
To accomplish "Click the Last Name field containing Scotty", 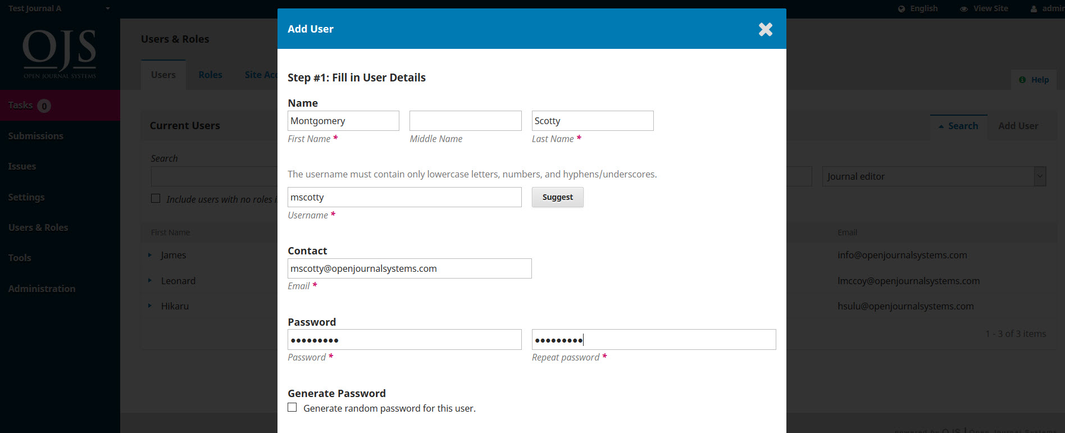I will click(593, 121).
